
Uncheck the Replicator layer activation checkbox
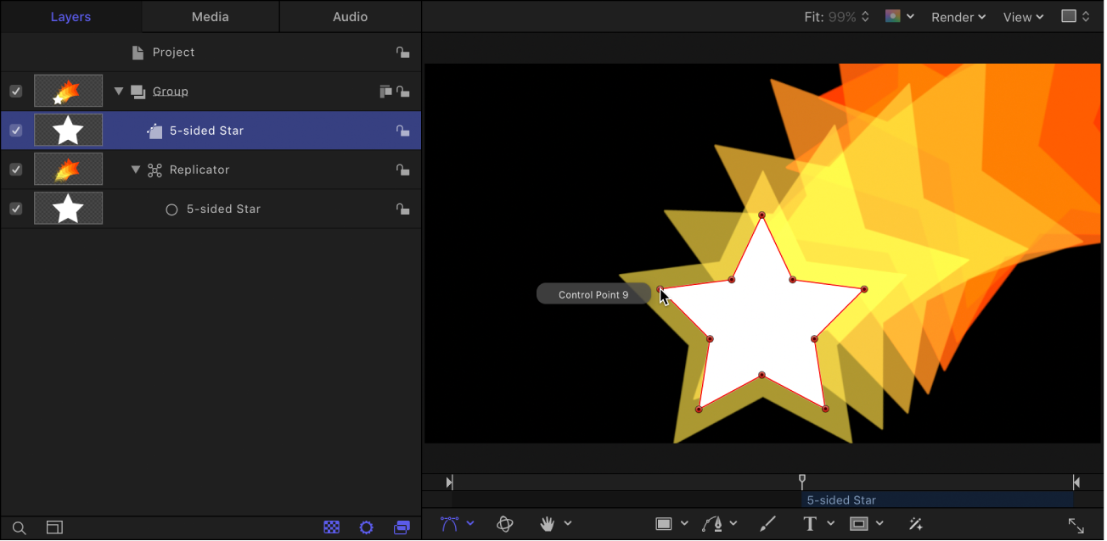pyautogui.click(x=15, y=169)
